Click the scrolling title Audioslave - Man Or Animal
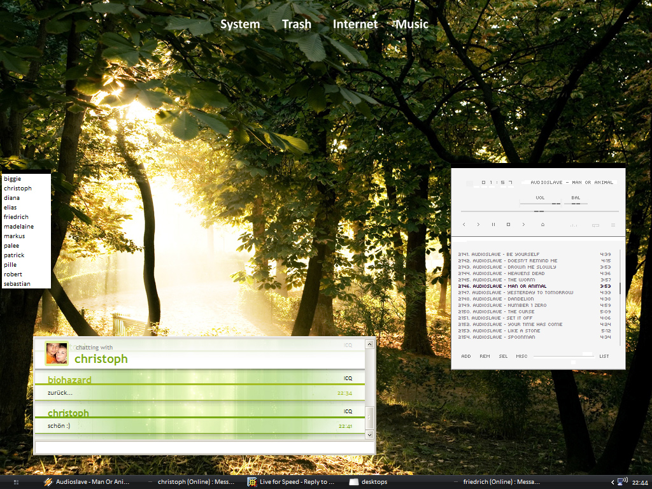The width and height of the screenshot is (652, 489). pyautogui.click(x=572, y=183)
